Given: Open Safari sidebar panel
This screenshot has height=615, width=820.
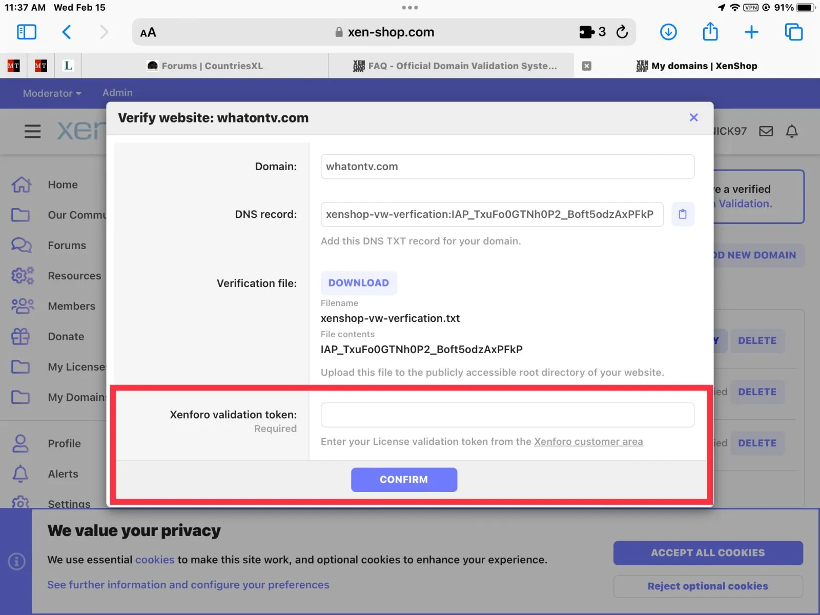Looking at the screenshot, I should tap(27, 32).
